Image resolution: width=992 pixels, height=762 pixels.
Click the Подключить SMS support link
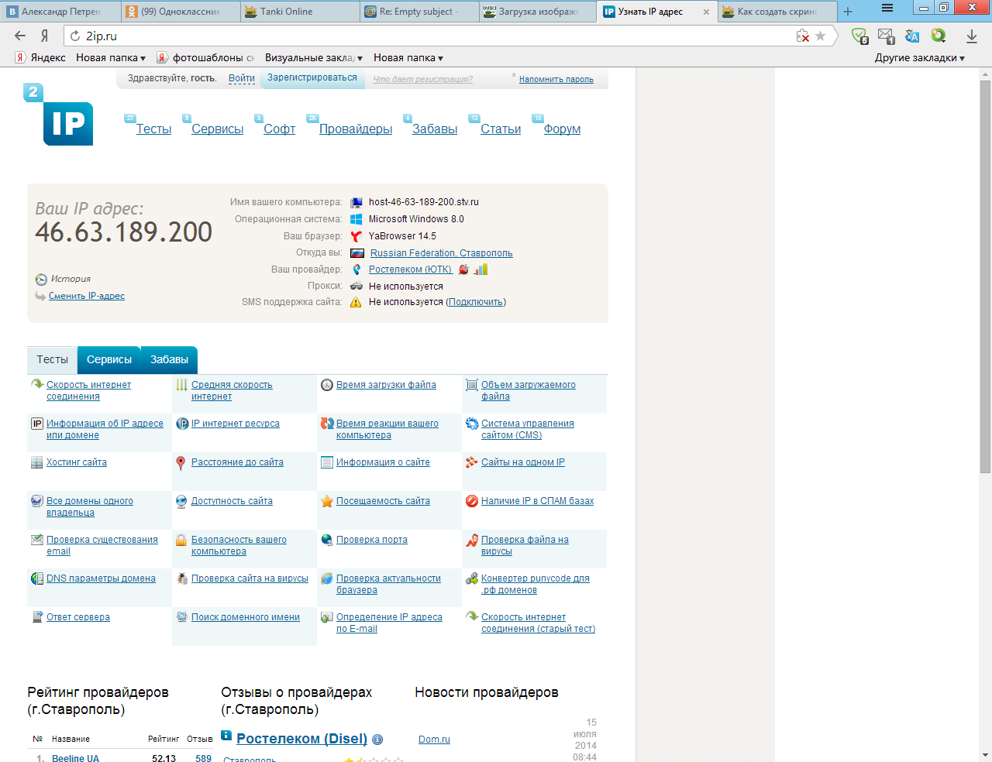tap(476, 302)
